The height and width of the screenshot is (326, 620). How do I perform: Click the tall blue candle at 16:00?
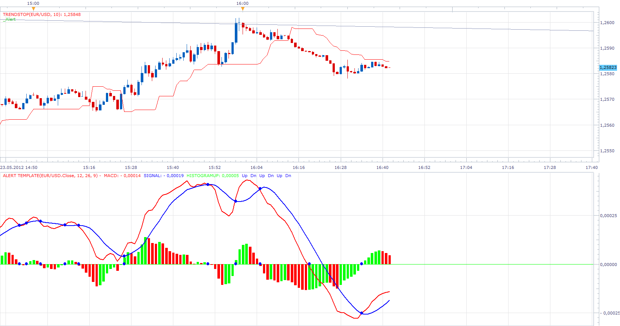pyautogui.click(x=236, y=32)
